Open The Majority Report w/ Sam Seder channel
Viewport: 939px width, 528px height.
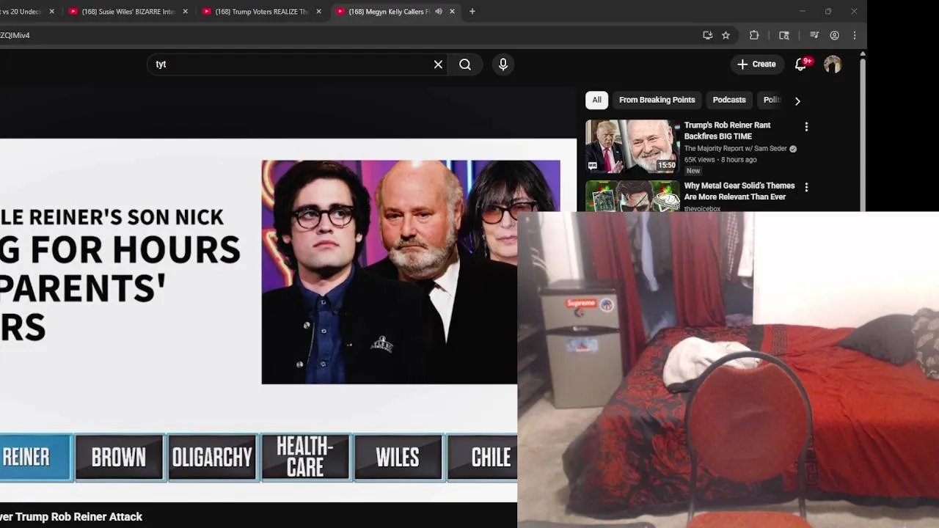[x=735, y=148]
